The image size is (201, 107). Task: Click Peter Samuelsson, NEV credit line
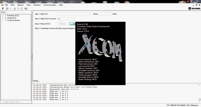pos(88,64)
